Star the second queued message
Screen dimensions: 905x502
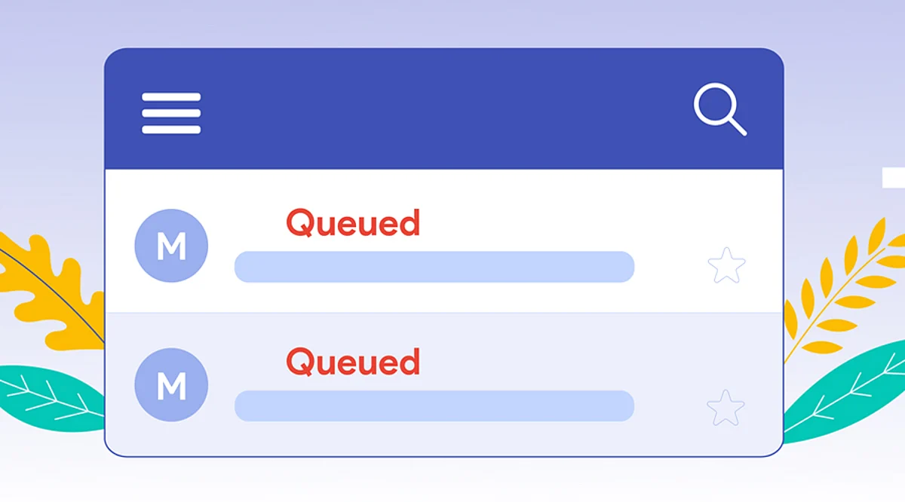point(726,408)
